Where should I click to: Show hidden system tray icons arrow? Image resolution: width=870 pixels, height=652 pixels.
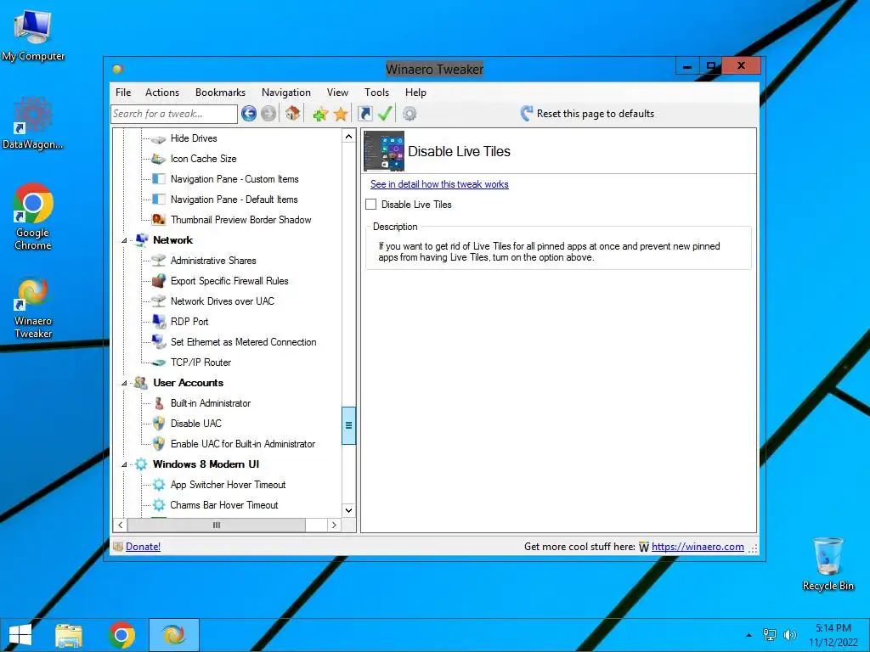coord(749,635)
